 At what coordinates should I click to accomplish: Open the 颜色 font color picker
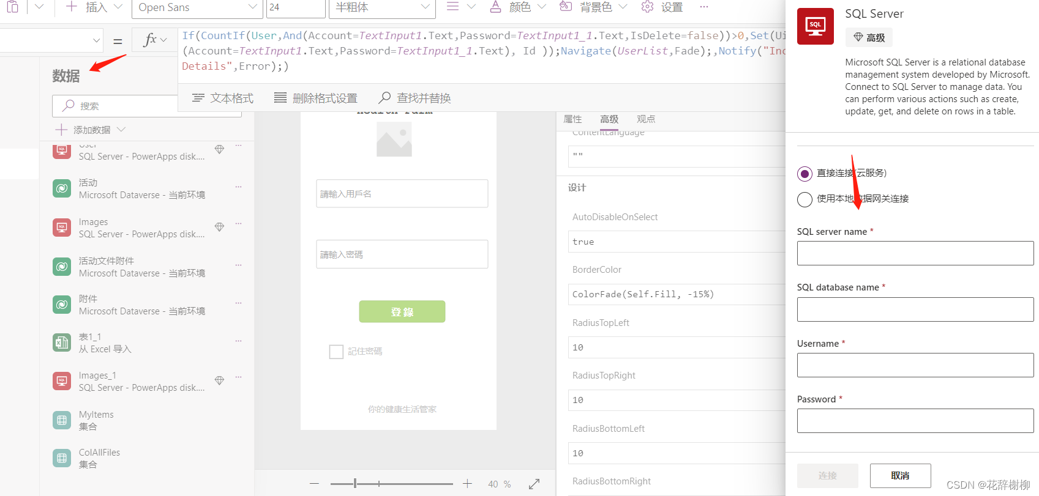coord(518,7)
